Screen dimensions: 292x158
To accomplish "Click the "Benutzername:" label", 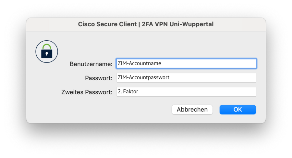I will [91, 64].
